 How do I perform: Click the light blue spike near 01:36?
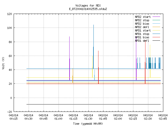pos(94,75)
